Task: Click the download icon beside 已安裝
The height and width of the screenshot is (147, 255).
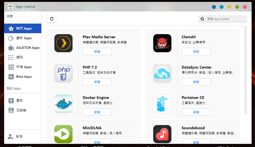Action: click(x=11, y=110)
